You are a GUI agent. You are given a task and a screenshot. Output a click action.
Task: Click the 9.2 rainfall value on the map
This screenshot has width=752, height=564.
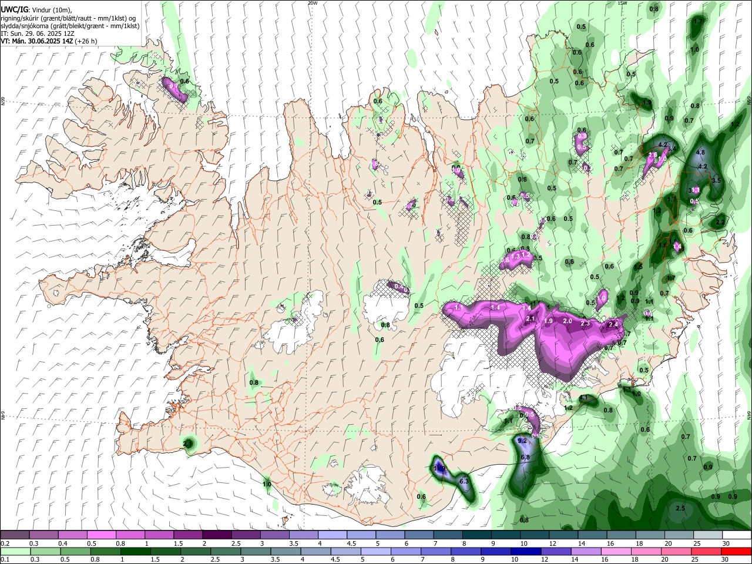tap(522, 441)
